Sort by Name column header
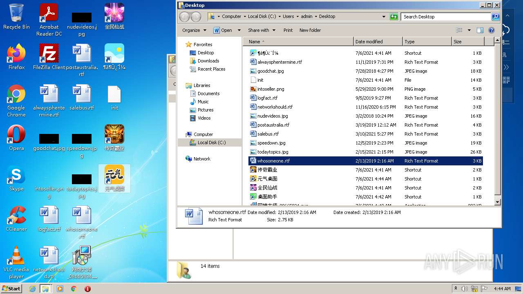The image size is (523, 294). point(298,42)
